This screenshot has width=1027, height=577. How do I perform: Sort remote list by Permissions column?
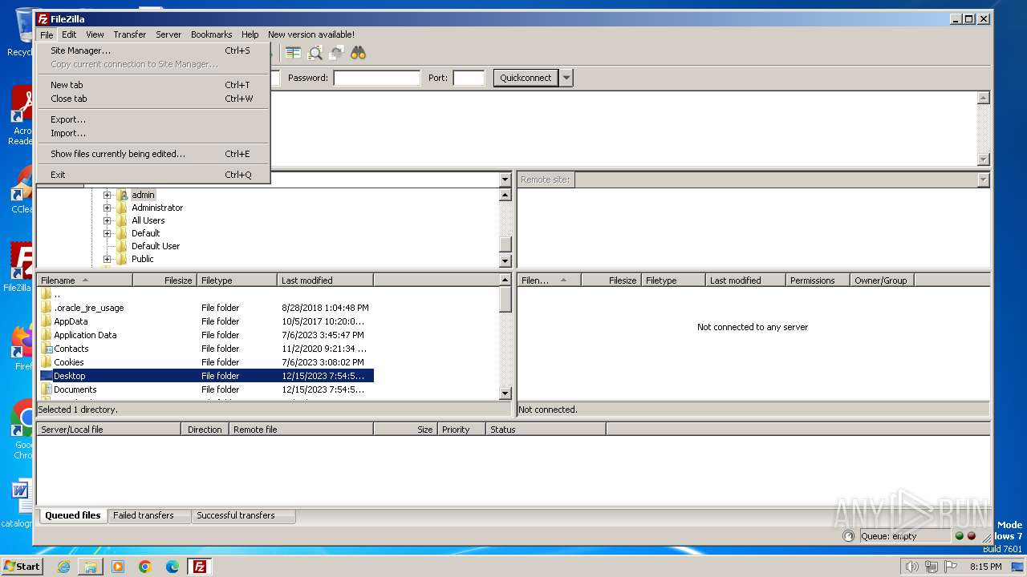(x=818, y=280)
